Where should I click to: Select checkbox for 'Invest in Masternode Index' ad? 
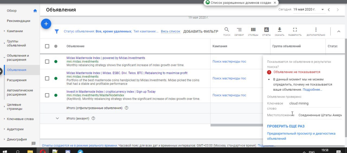47,95
